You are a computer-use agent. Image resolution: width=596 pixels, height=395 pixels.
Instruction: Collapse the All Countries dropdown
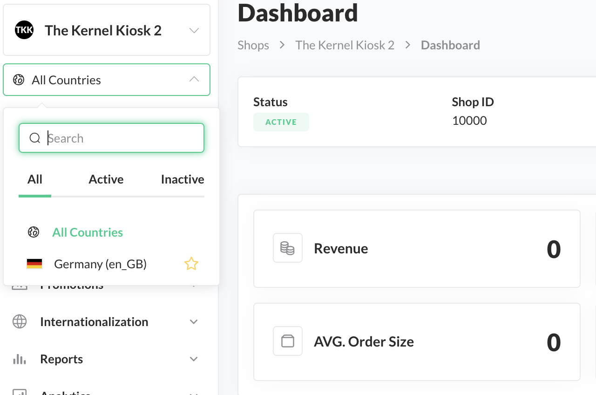click(194, 80)
